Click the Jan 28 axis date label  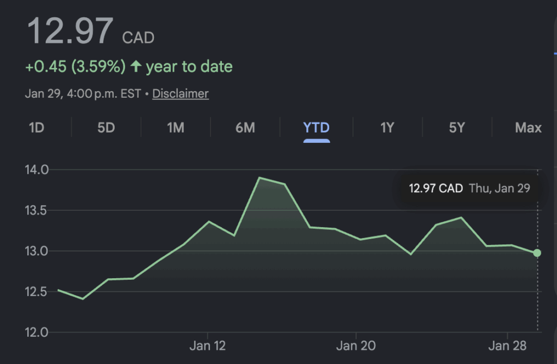pos(506,346)
